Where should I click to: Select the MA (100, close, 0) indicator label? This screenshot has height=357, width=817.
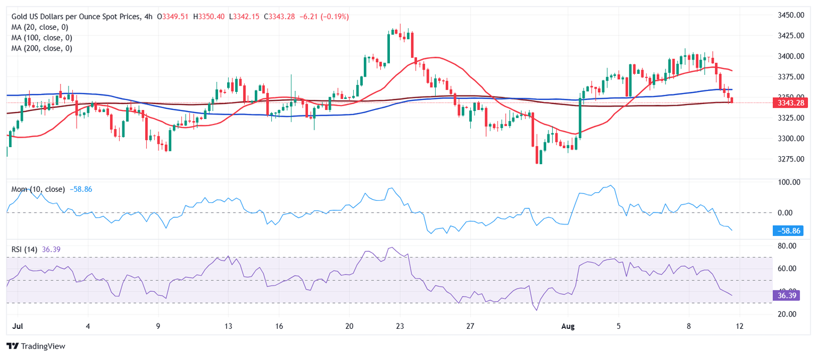(42, 38)
